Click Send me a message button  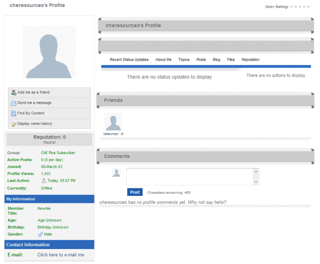(49, 103)
